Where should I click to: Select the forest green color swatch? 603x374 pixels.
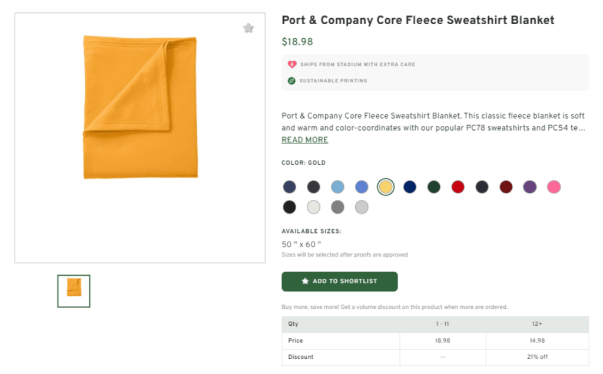(434, 186)
